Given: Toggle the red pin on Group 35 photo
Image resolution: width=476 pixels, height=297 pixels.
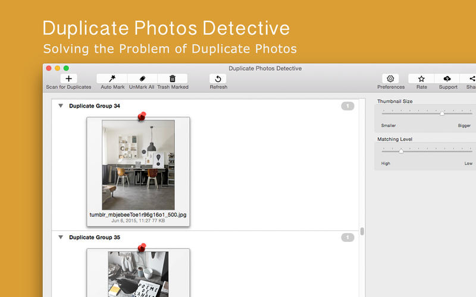Looking at the screenshot, I should click(142, 248).
